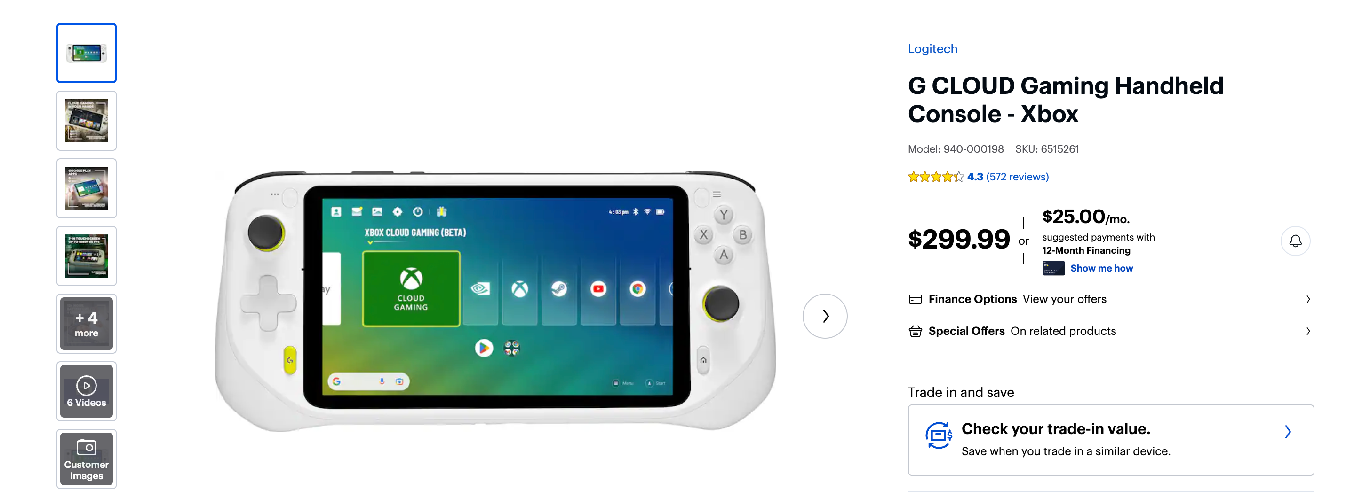This screenshot has width=1370, height=497.
Task: Select the 7-in touchscreen thumbnail
Action: 86,256
